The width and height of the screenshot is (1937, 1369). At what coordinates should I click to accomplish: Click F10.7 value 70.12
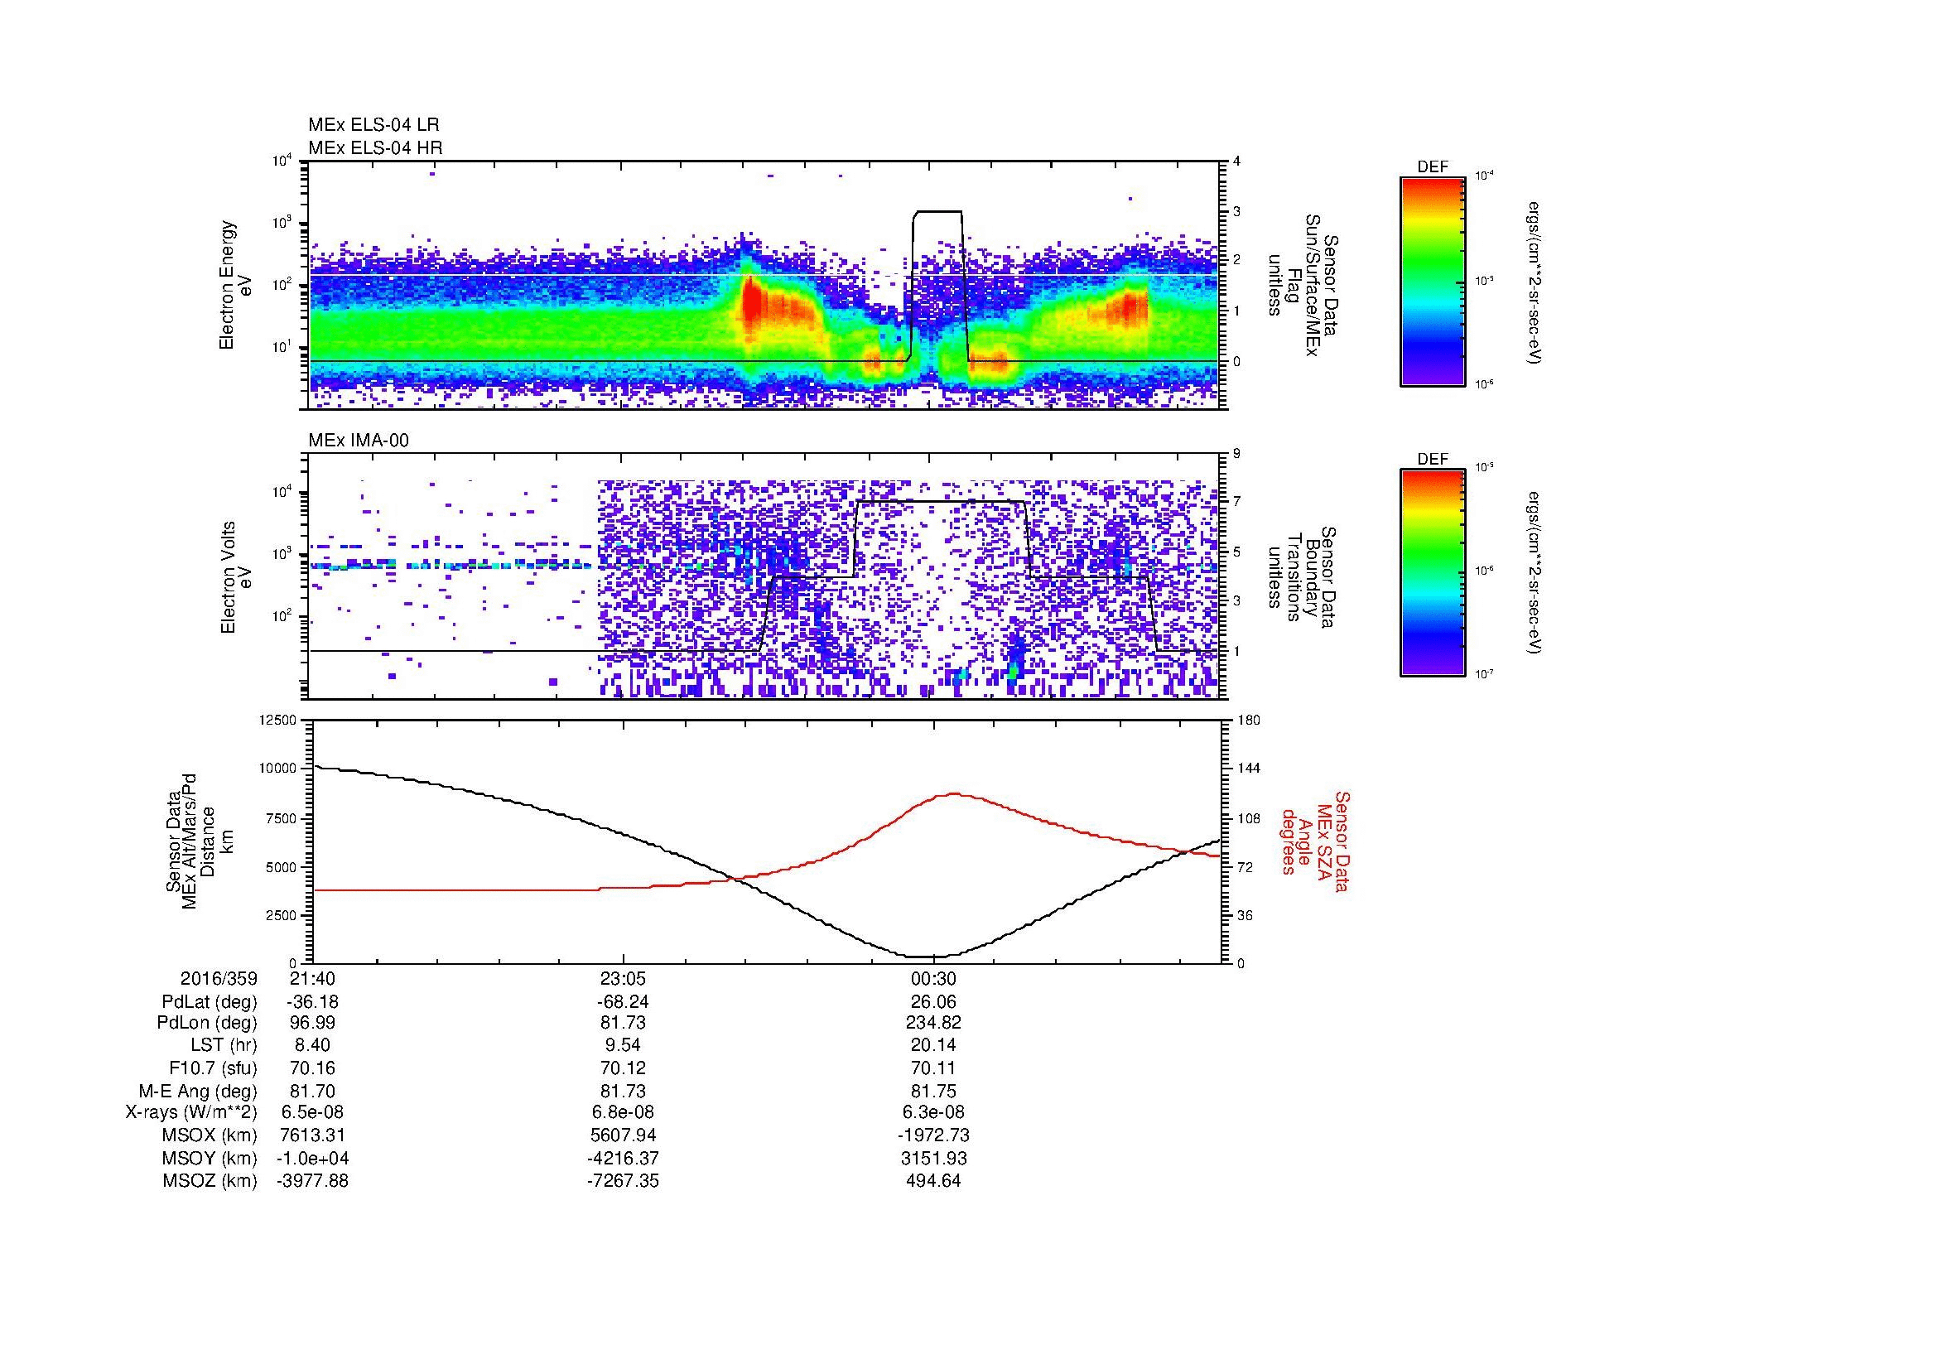tap(623, 1068)
